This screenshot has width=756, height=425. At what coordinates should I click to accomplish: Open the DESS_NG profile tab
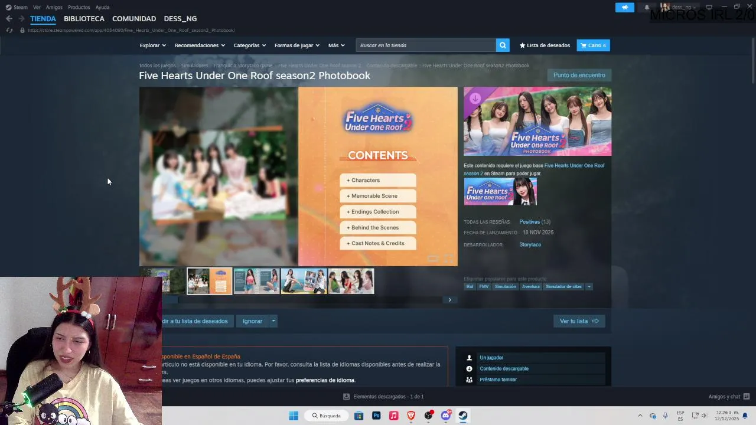coord(180,19)
